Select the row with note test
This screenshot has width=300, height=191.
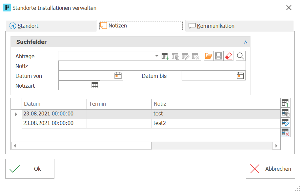(x=151, y=114)
